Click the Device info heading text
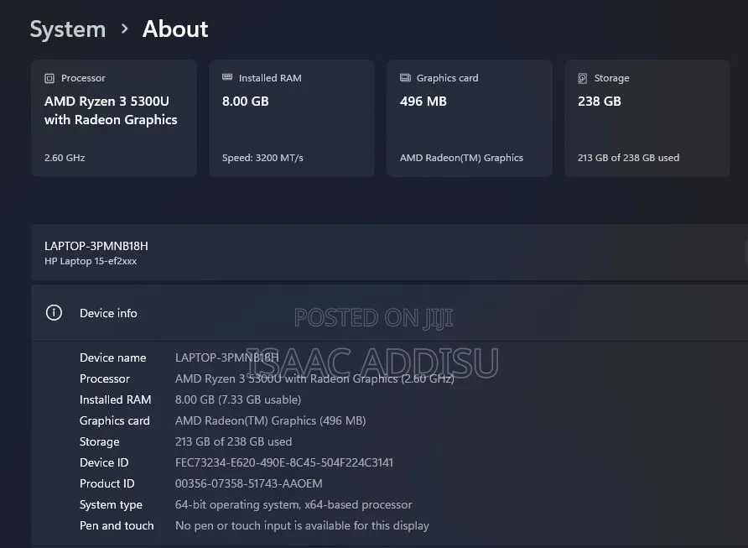 point(108,313)
